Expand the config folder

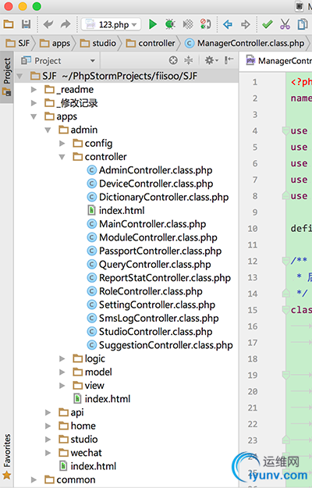pos(62,144)
